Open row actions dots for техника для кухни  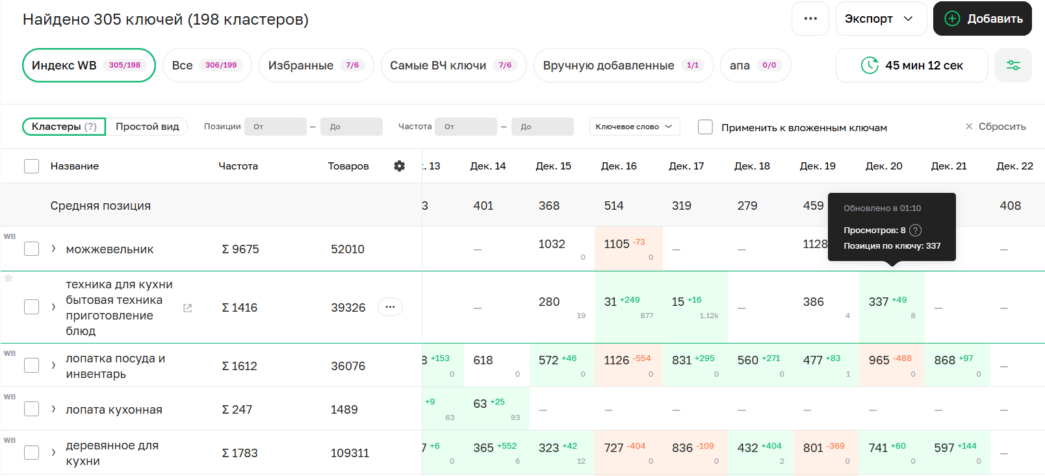pyautogui.click(x=390, y=307)
